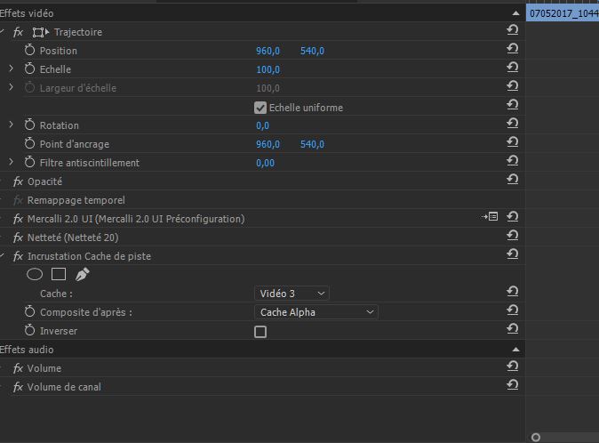This screenshot has height=443, width=599.
Task: Collapse the Effets vidéo section arrow
Action: [x=515, y=13]
